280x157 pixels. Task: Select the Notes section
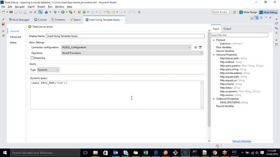click(13, 43)
